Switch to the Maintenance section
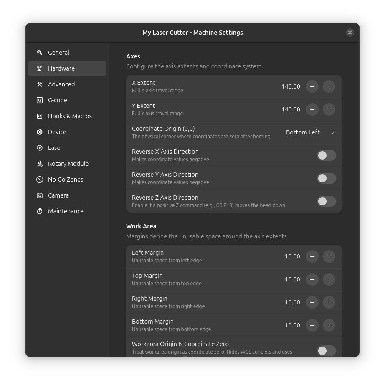The width and height of the screenshot is (385, 385). (x=39, y=211)
